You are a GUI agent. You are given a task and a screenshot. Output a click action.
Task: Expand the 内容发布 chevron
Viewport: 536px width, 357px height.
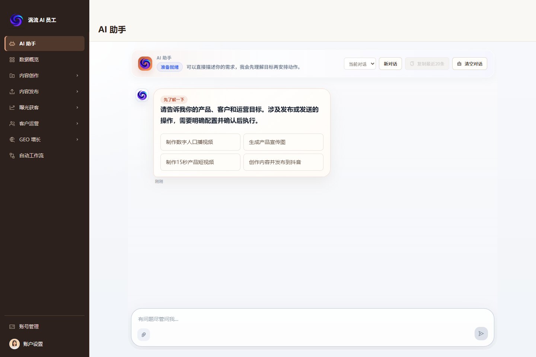77,91
